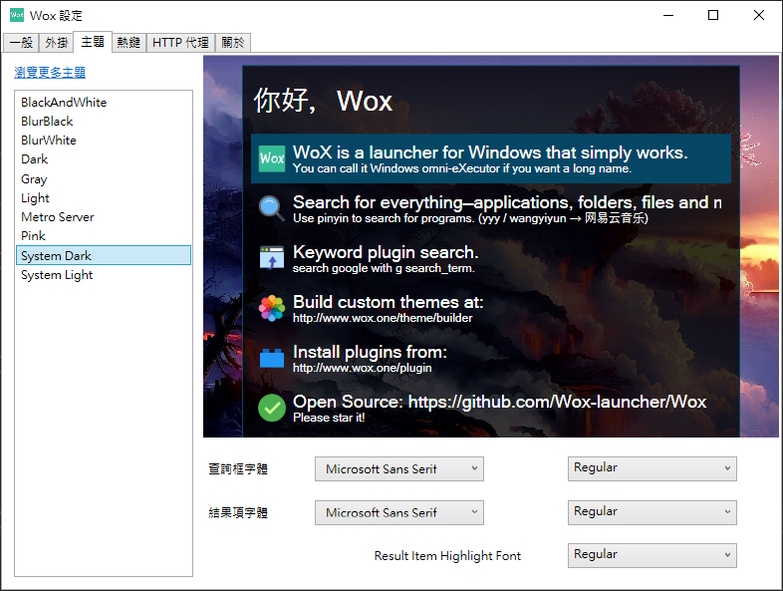The width and height of the screenshot is (783, 591).
Task: Select the System Dark theme
Action: point(104,255)
